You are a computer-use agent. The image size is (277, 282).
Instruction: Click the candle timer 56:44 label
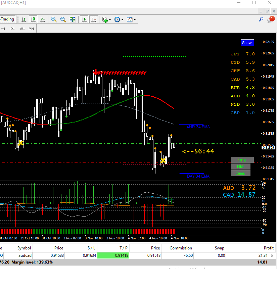[x=198, y=151]
